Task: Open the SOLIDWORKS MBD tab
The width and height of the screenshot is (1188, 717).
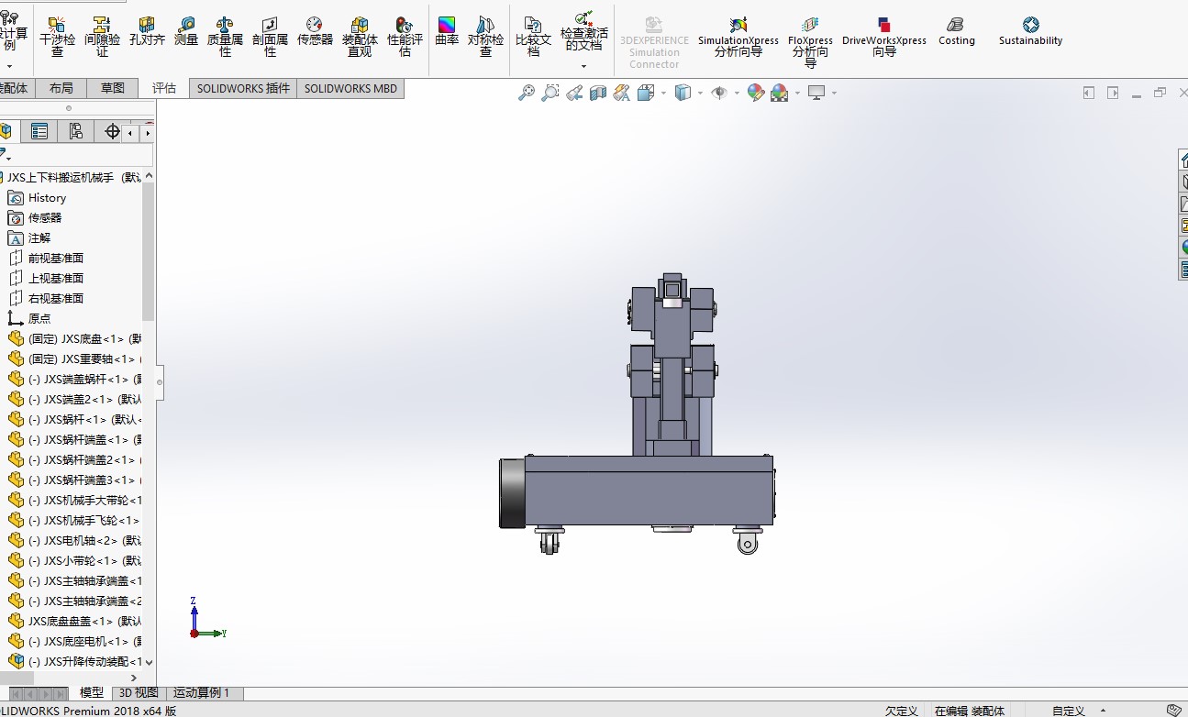Action: [350, 88]
